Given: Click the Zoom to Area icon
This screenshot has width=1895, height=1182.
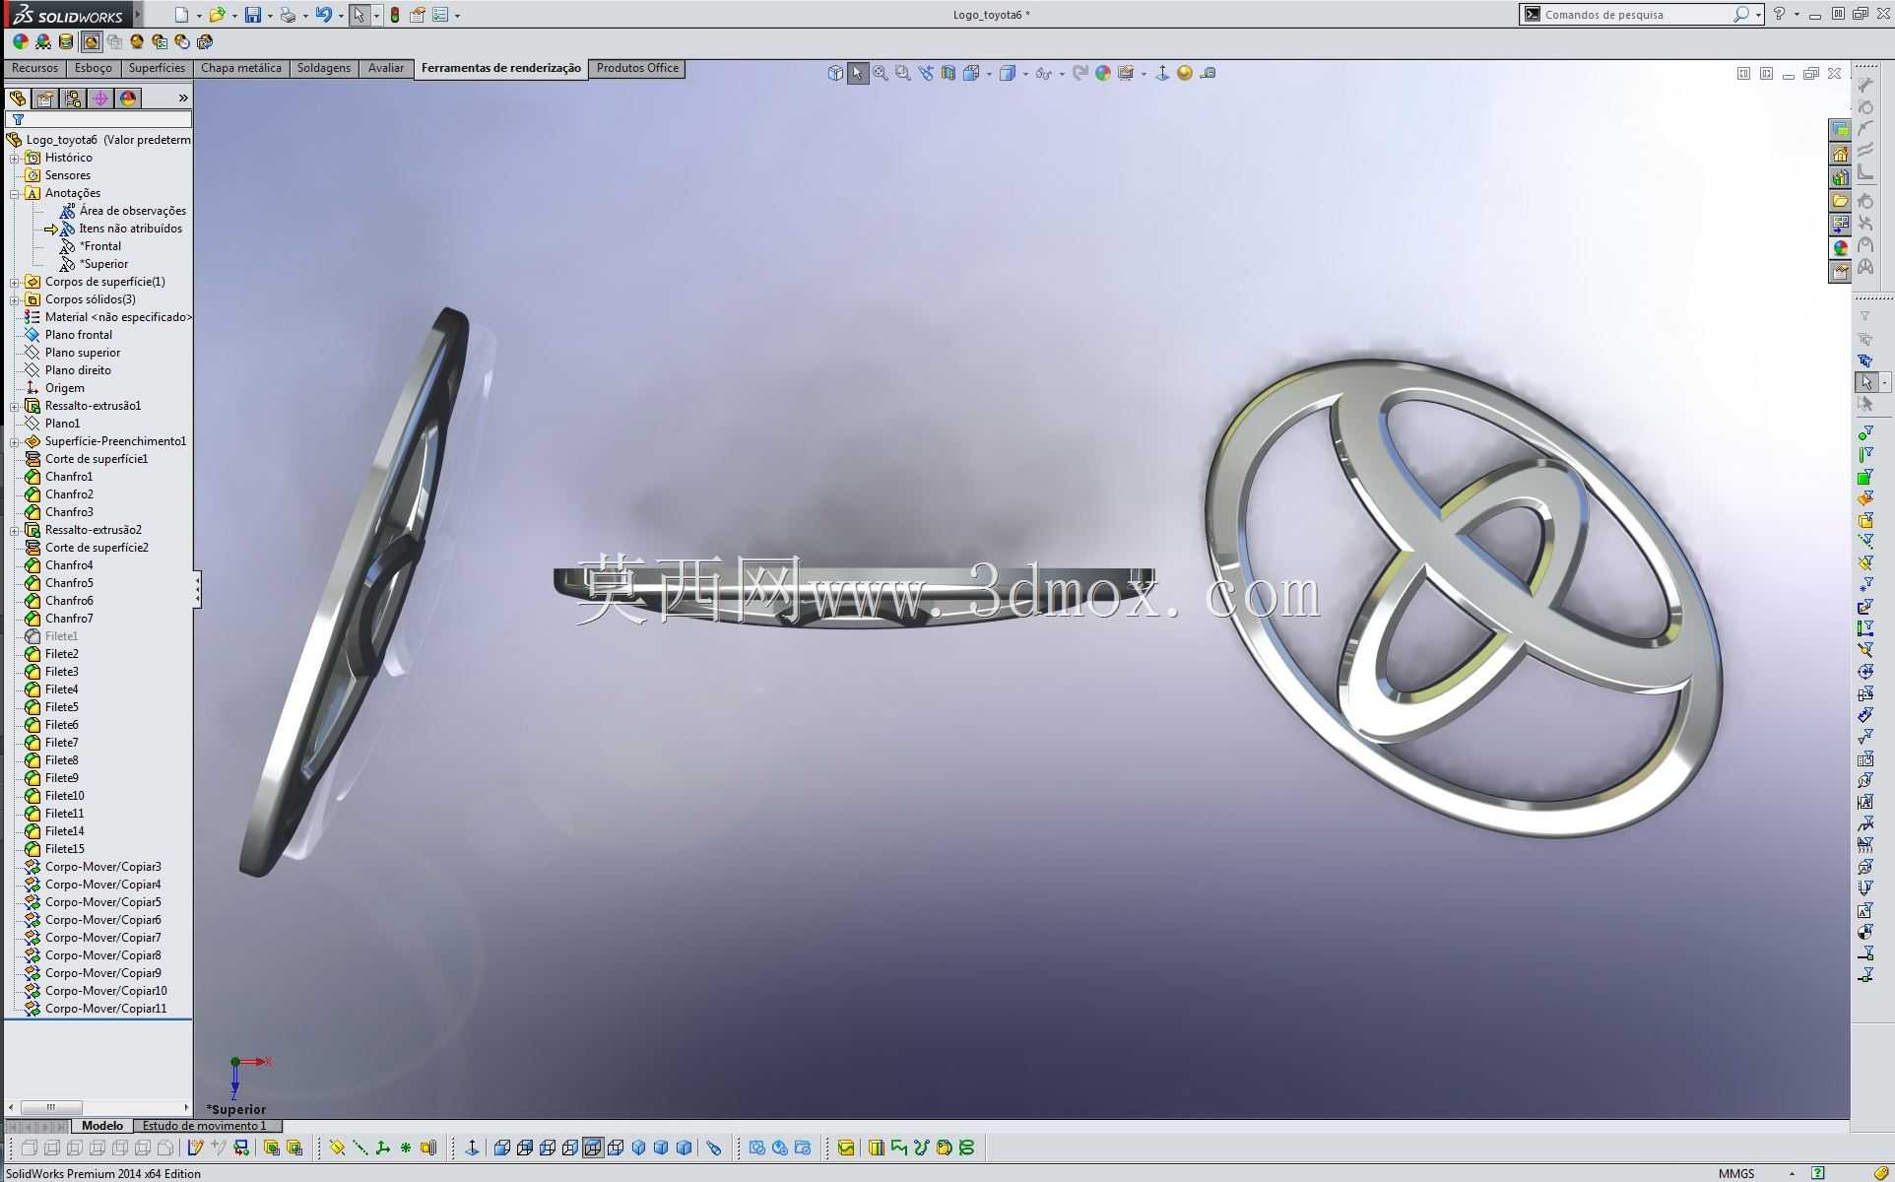Looking at the screenshot, I should tap(903, 73).
